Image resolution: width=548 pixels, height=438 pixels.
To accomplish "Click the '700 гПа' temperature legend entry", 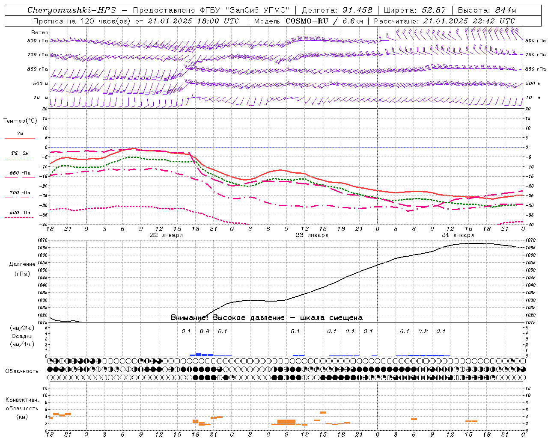I will point(20,193).
